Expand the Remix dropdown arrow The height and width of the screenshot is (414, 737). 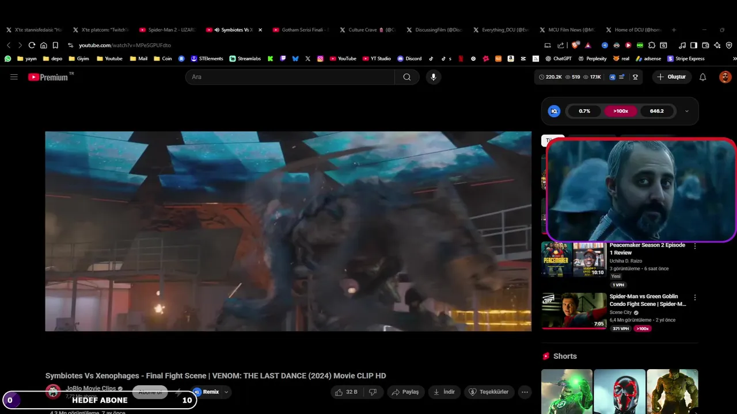226,392
